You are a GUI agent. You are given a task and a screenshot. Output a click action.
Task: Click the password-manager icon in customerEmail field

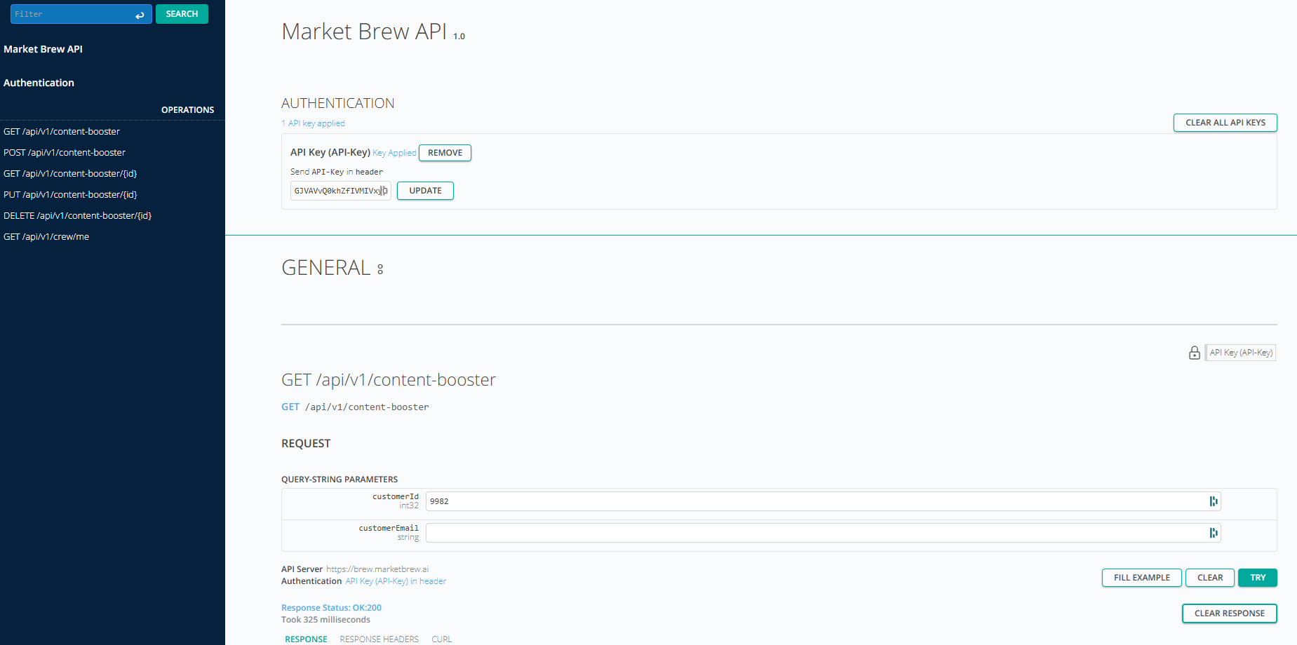tap(1213, 533)
